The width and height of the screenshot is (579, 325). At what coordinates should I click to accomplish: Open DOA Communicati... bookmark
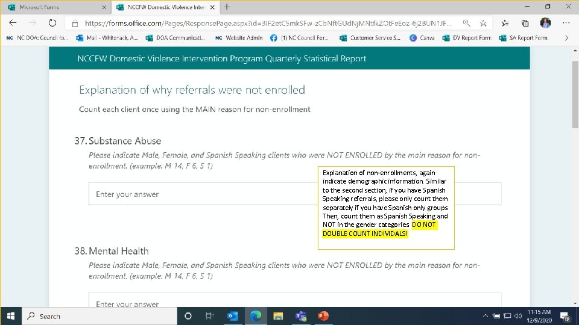[x=176, y=37]
